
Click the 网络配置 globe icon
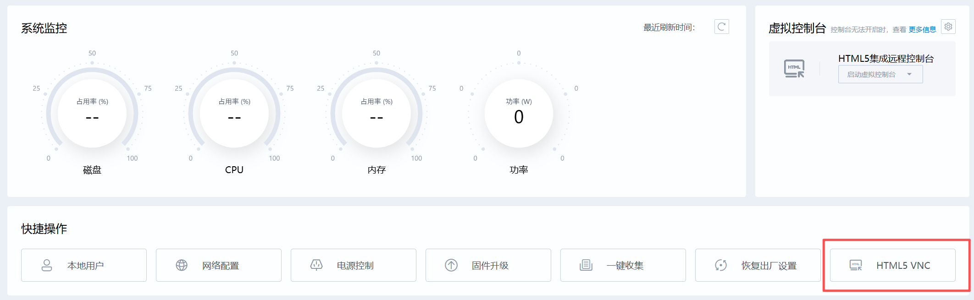click(182, 265)
